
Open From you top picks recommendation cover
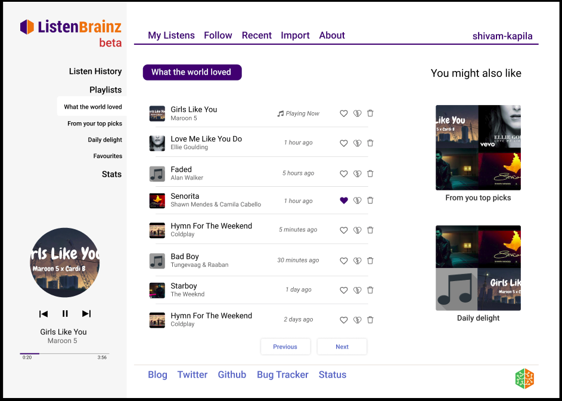coord(478,147)
